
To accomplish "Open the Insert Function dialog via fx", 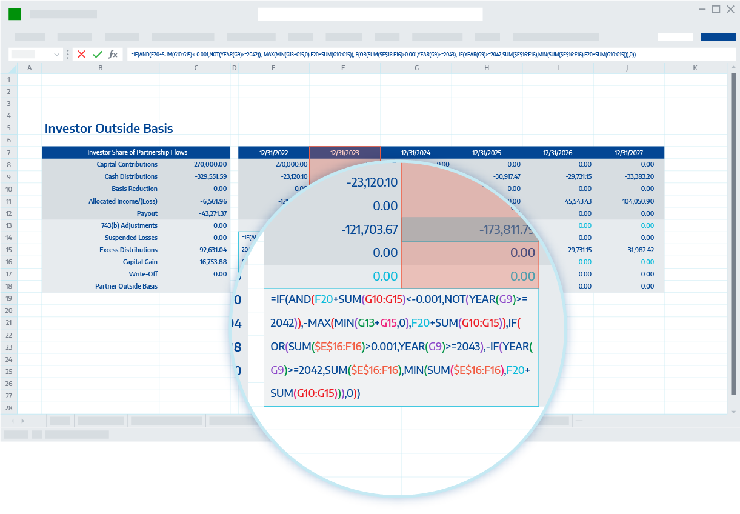I will coord(113,54).
